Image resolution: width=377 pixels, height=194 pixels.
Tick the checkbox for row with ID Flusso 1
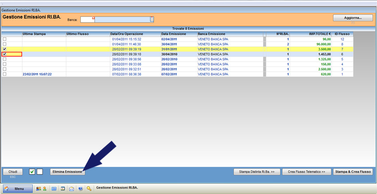(5, 74)
